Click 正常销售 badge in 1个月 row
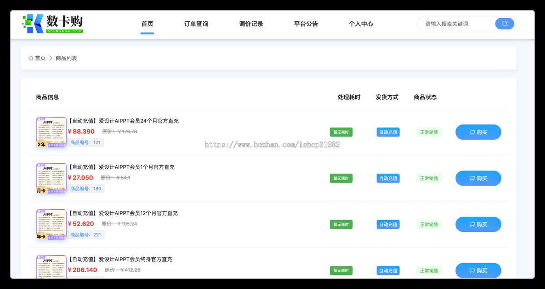The image size is (545, 289). point(429,178)
